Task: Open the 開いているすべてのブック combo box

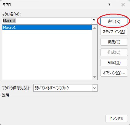Action: click(x=65, y=88)
